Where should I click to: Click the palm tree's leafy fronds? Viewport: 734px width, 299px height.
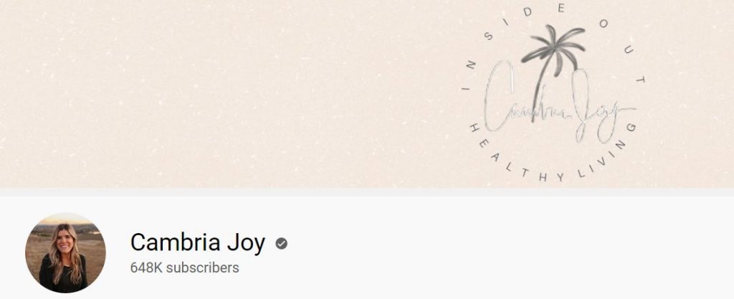tap(554, 47)
